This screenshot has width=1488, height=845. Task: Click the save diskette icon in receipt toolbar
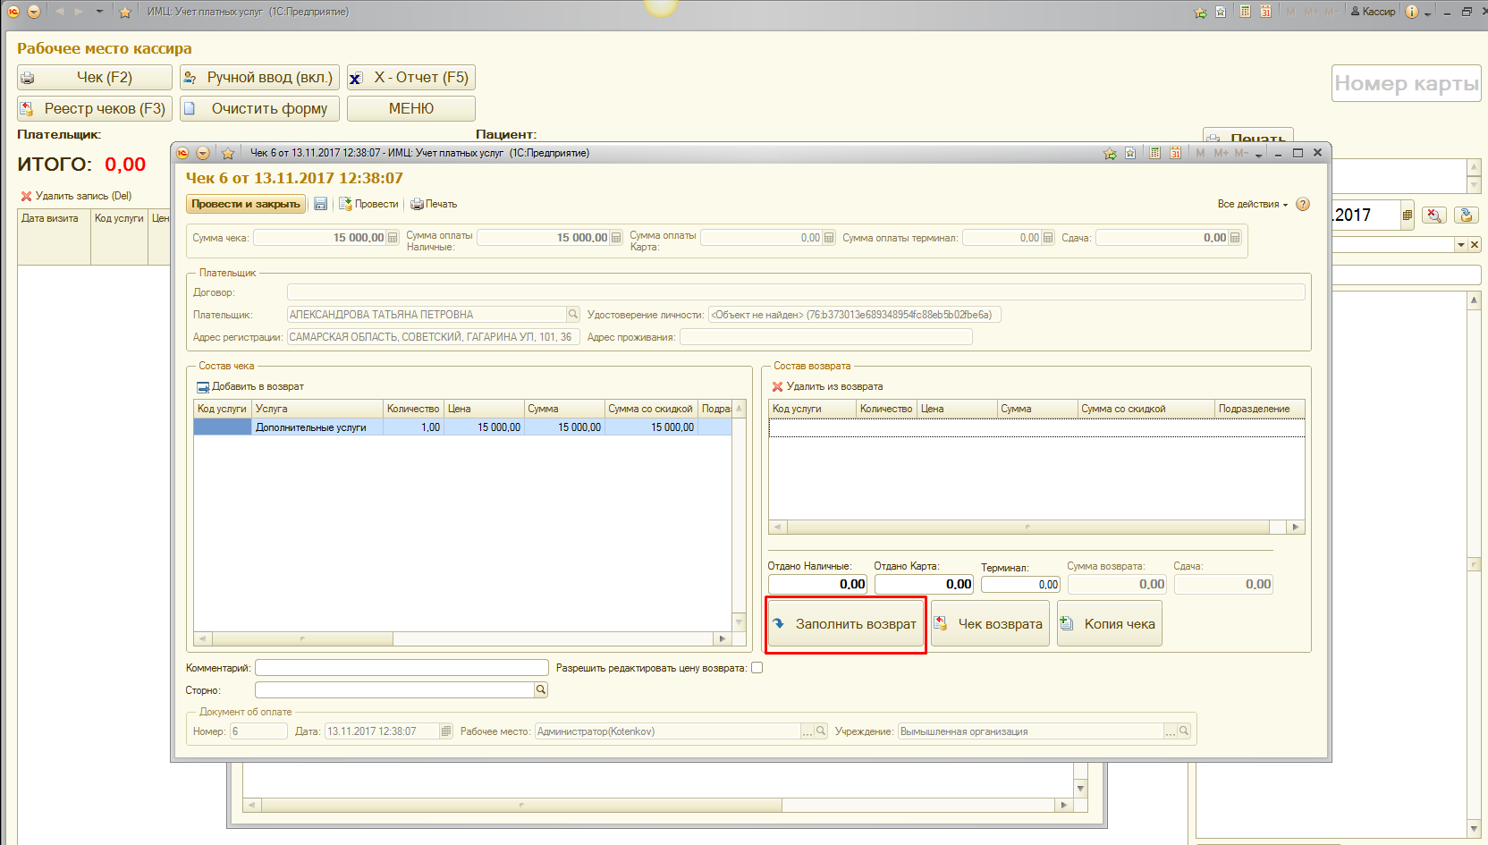coord(320,204)
